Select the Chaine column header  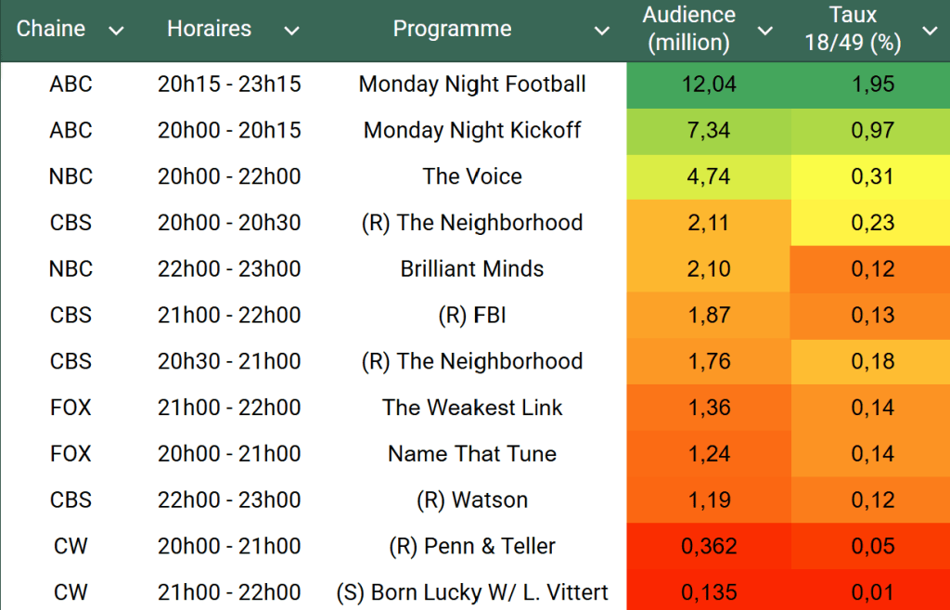[x=51, y=29]
